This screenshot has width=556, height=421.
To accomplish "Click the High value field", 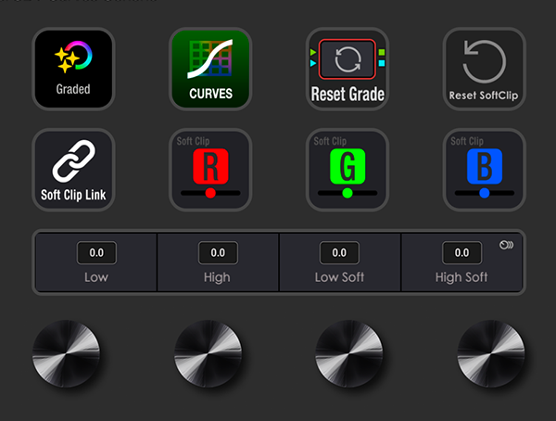I will click(218, 253).
